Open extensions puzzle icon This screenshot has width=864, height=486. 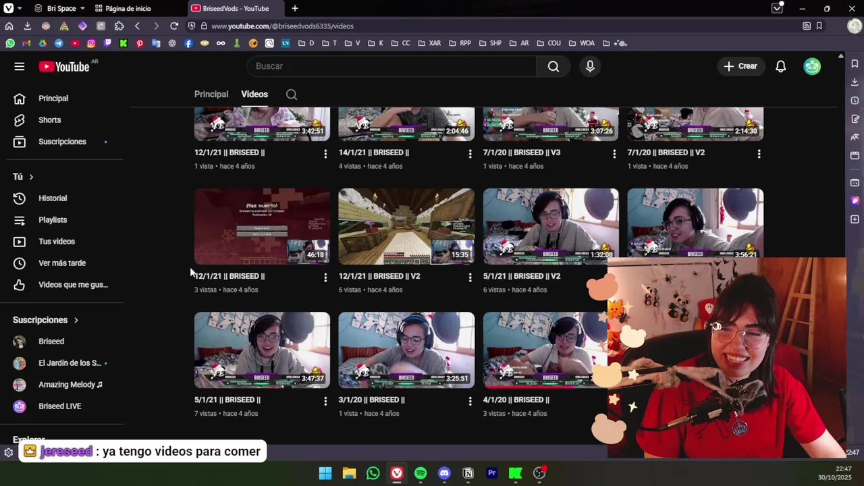coord(119,26)
